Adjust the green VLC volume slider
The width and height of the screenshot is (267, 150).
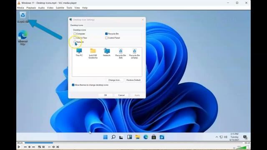(242, 147)
